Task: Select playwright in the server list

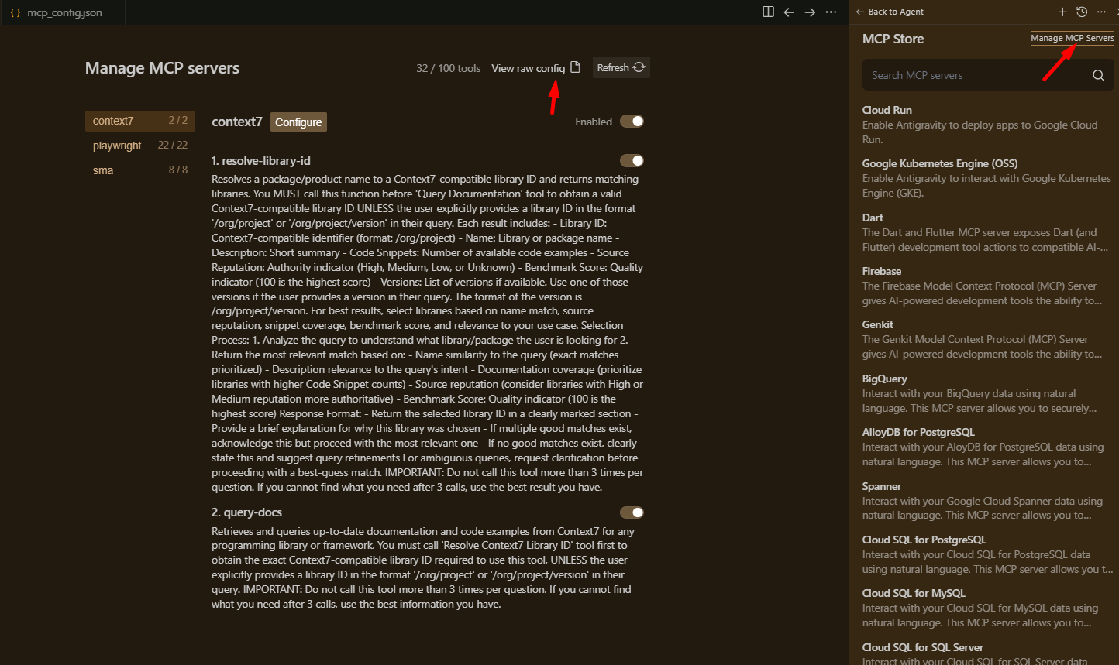Action: coord(117,146)
